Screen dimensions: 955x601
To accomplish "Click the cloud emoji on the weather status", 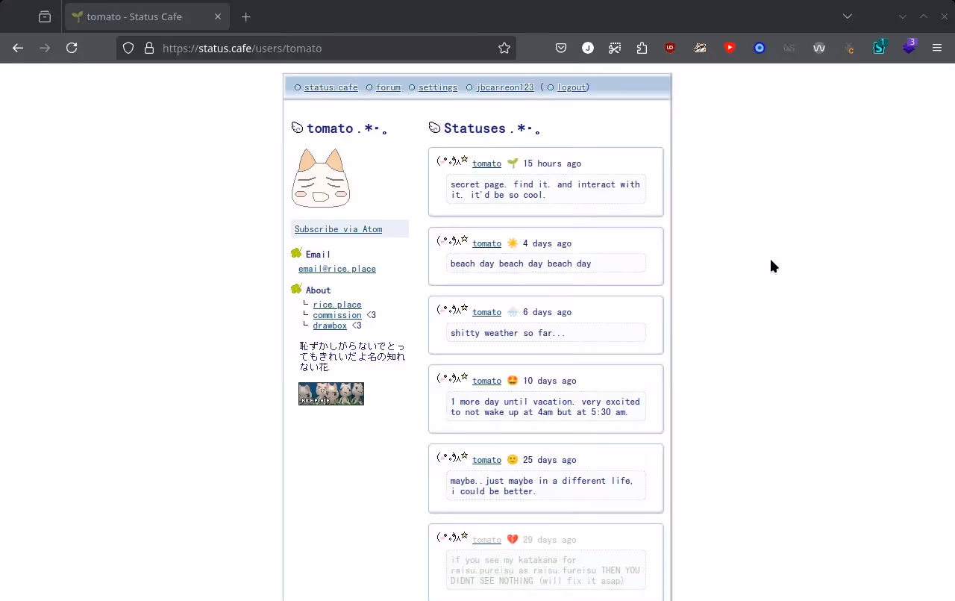I will (x=513, y=311).
